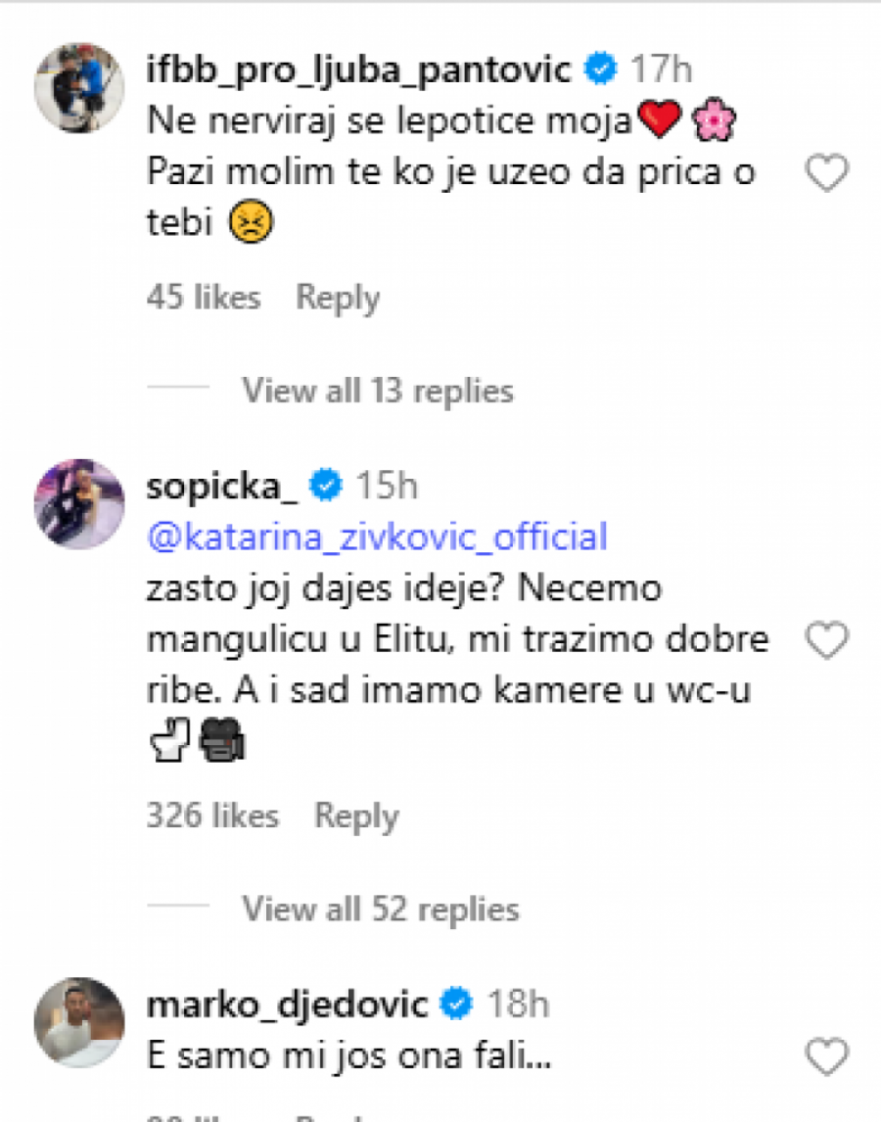The image size is (881, 1122).
Task: Click the 45 likes label on Ljuba's comment
Action: tap(202, 298)
